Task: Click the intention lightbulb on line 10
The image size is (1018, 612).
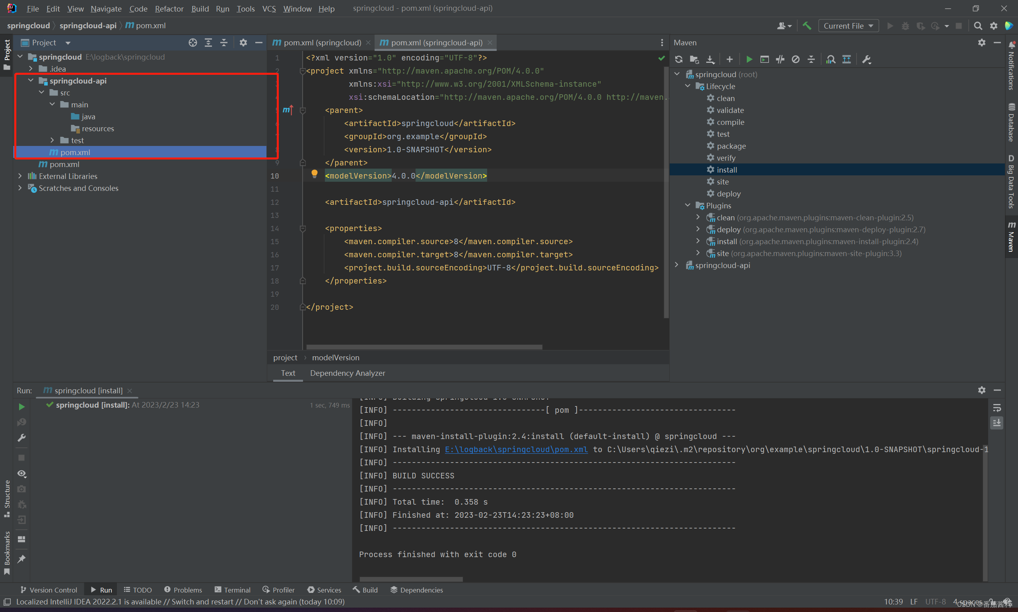Action: (315, 174)
